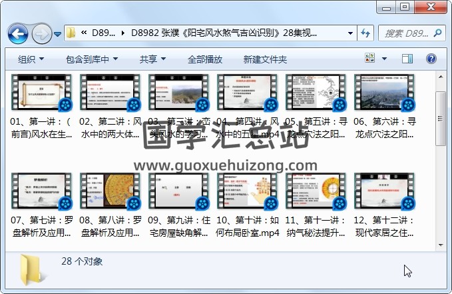Open the address bar history dropdown
This screenshot has width=452, height=294.
click(x=351, y=33)
